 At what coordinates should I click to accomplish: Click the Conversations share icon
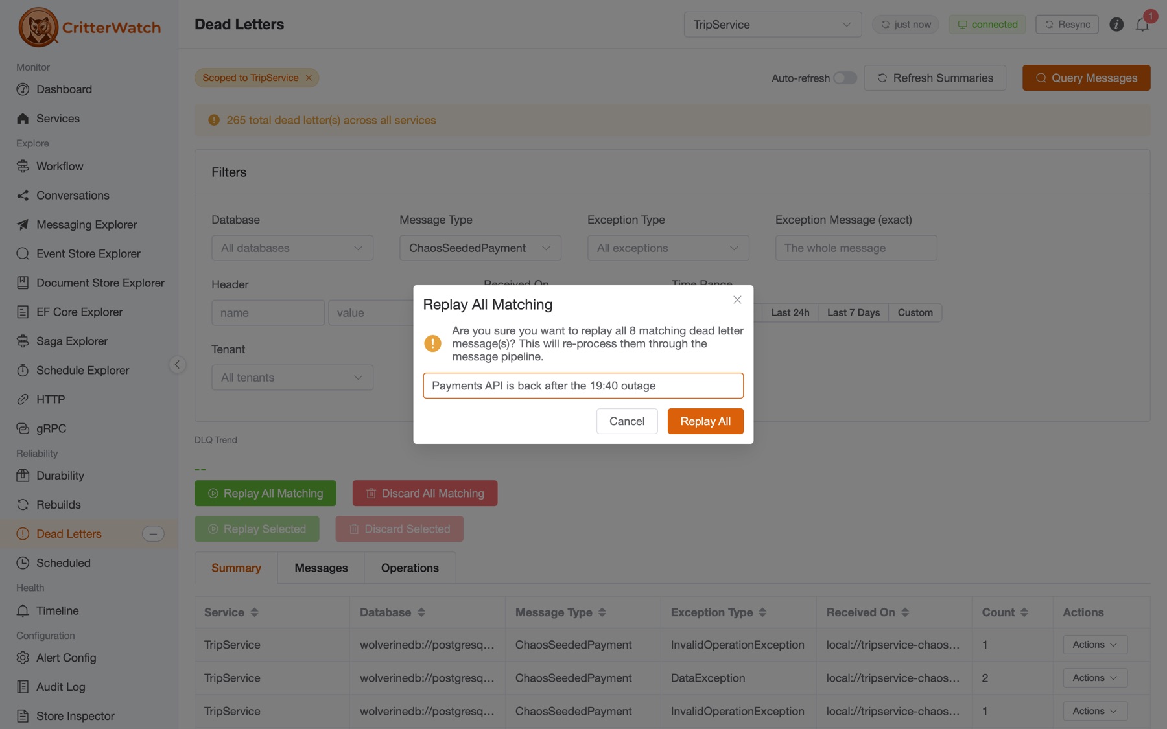23,196
